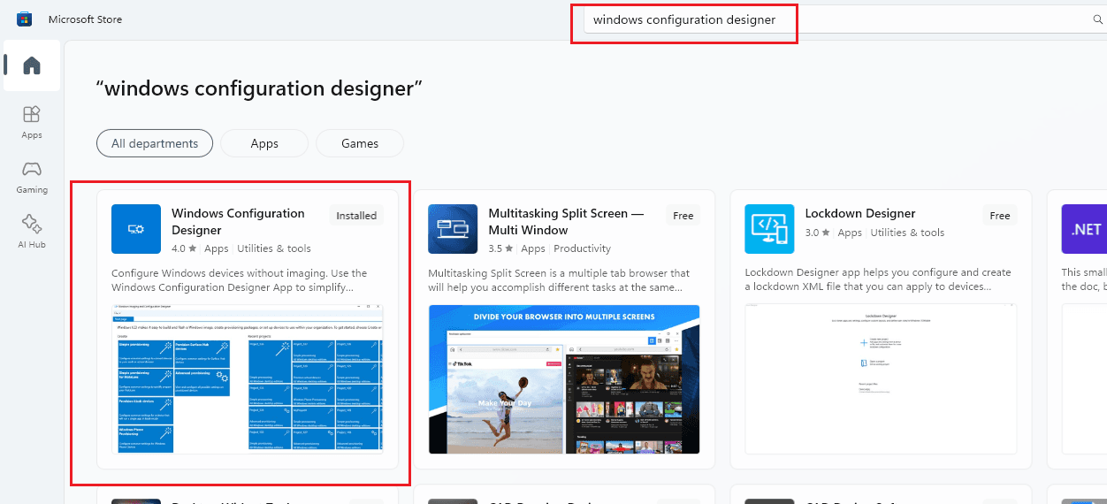1107x504 pixels.
Task: Click the search magnifier icon
Action: point(1098,19)
